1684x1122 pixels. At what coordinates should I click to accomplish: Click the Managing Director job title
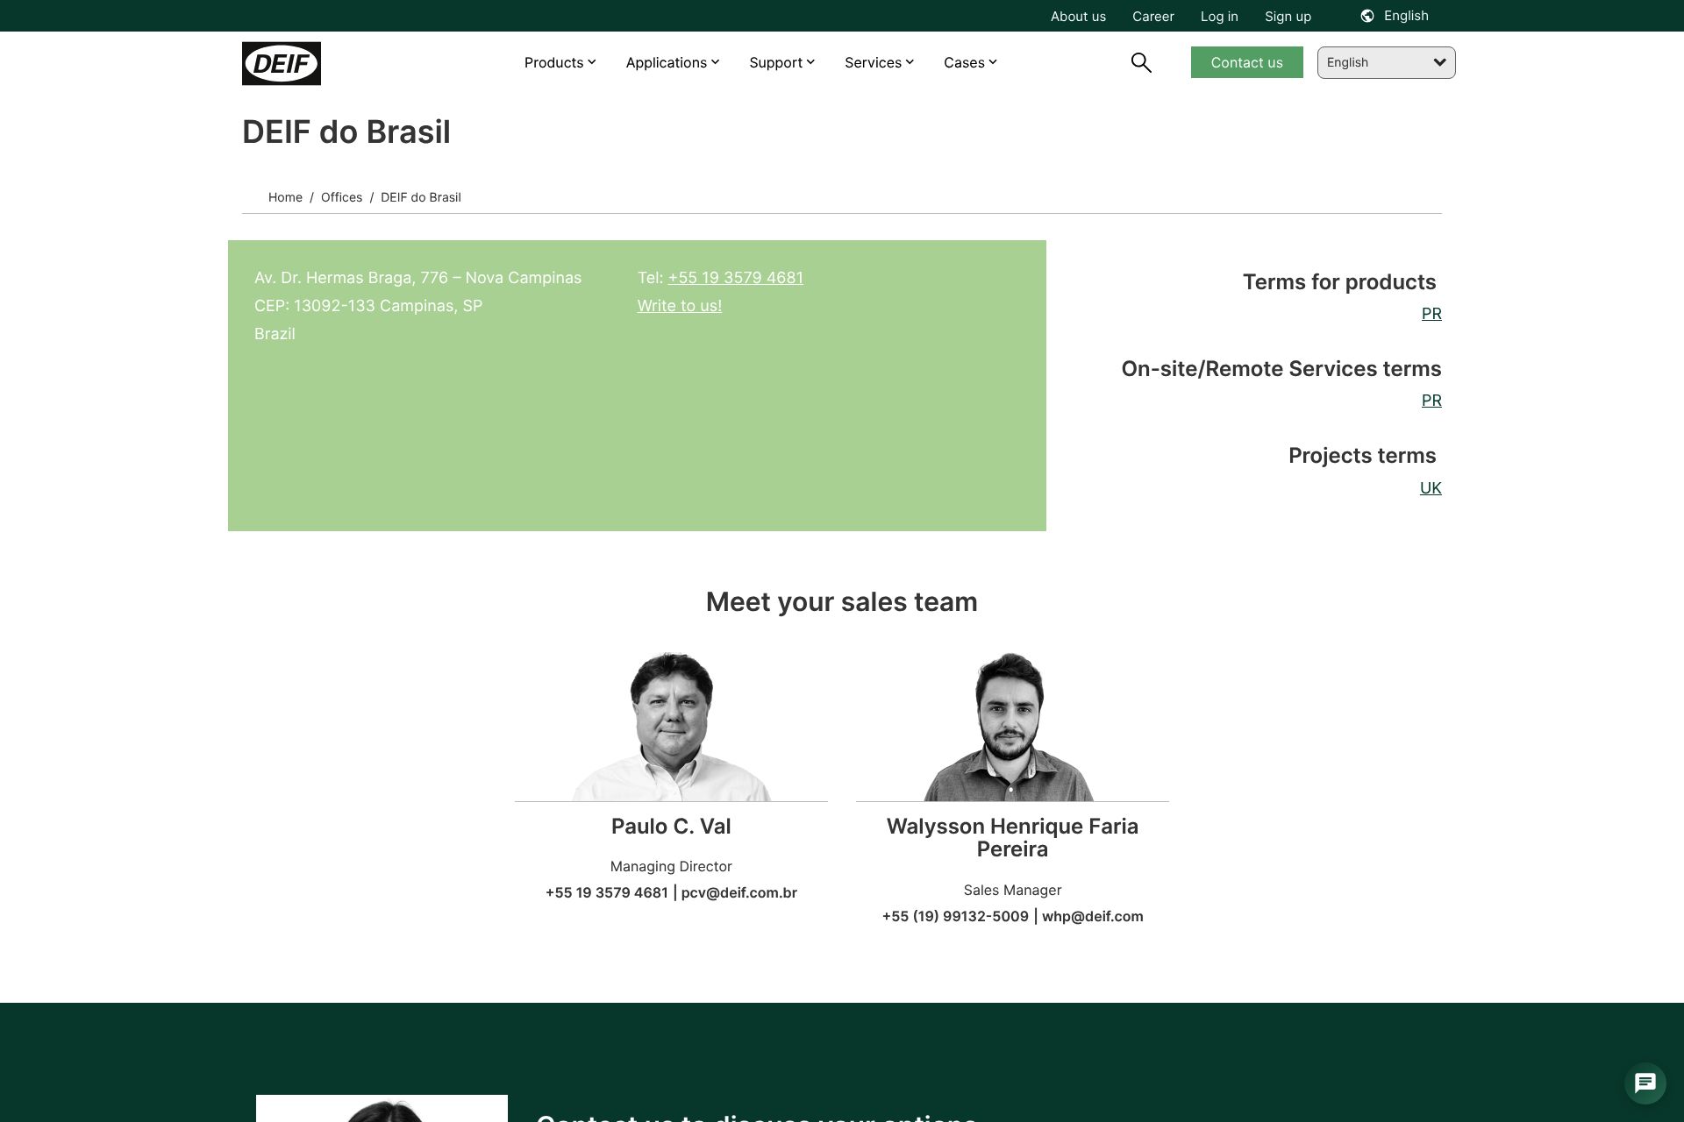coord(671,867)
